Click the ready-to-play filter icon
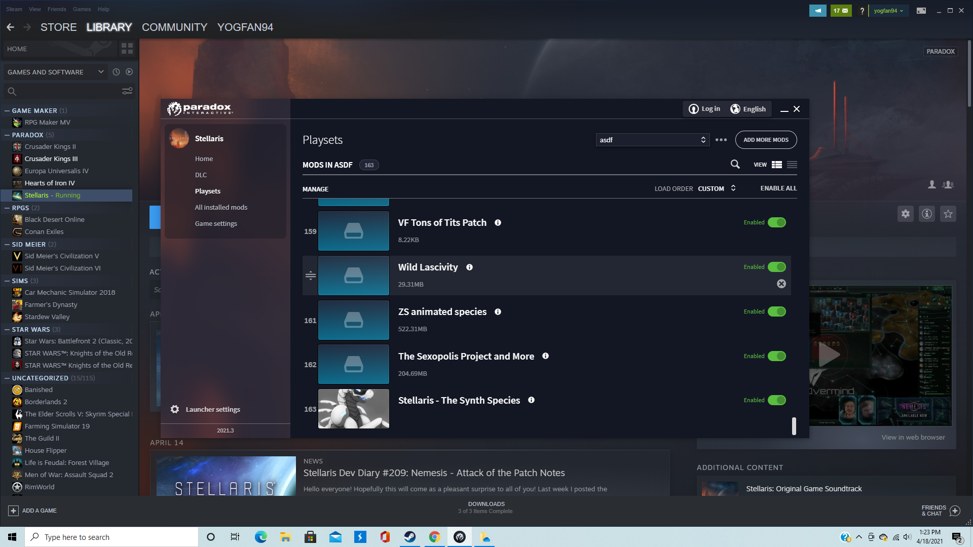This screenshot has height=547, width=973. click(x=129, y=72)
